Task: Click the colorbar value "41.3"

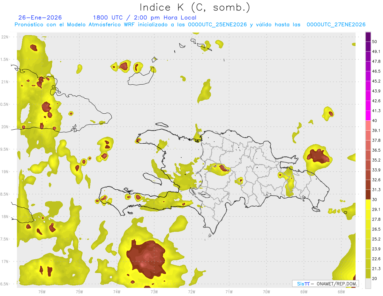Action: pos(376,111)
